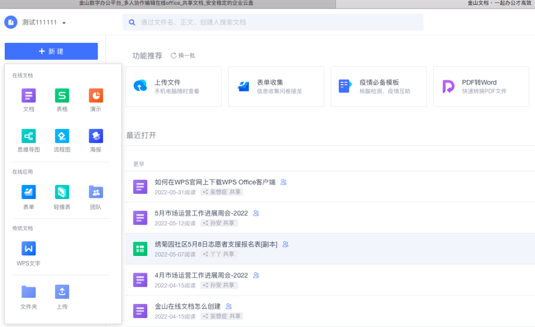535x327 pixels.
Task: Click the 最近打开 heading
Action: coord(141,135)
